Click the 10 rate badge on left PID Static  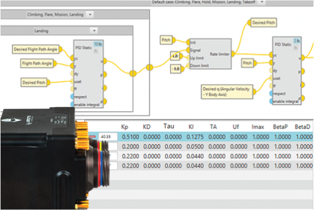click(x=98, y=44)
